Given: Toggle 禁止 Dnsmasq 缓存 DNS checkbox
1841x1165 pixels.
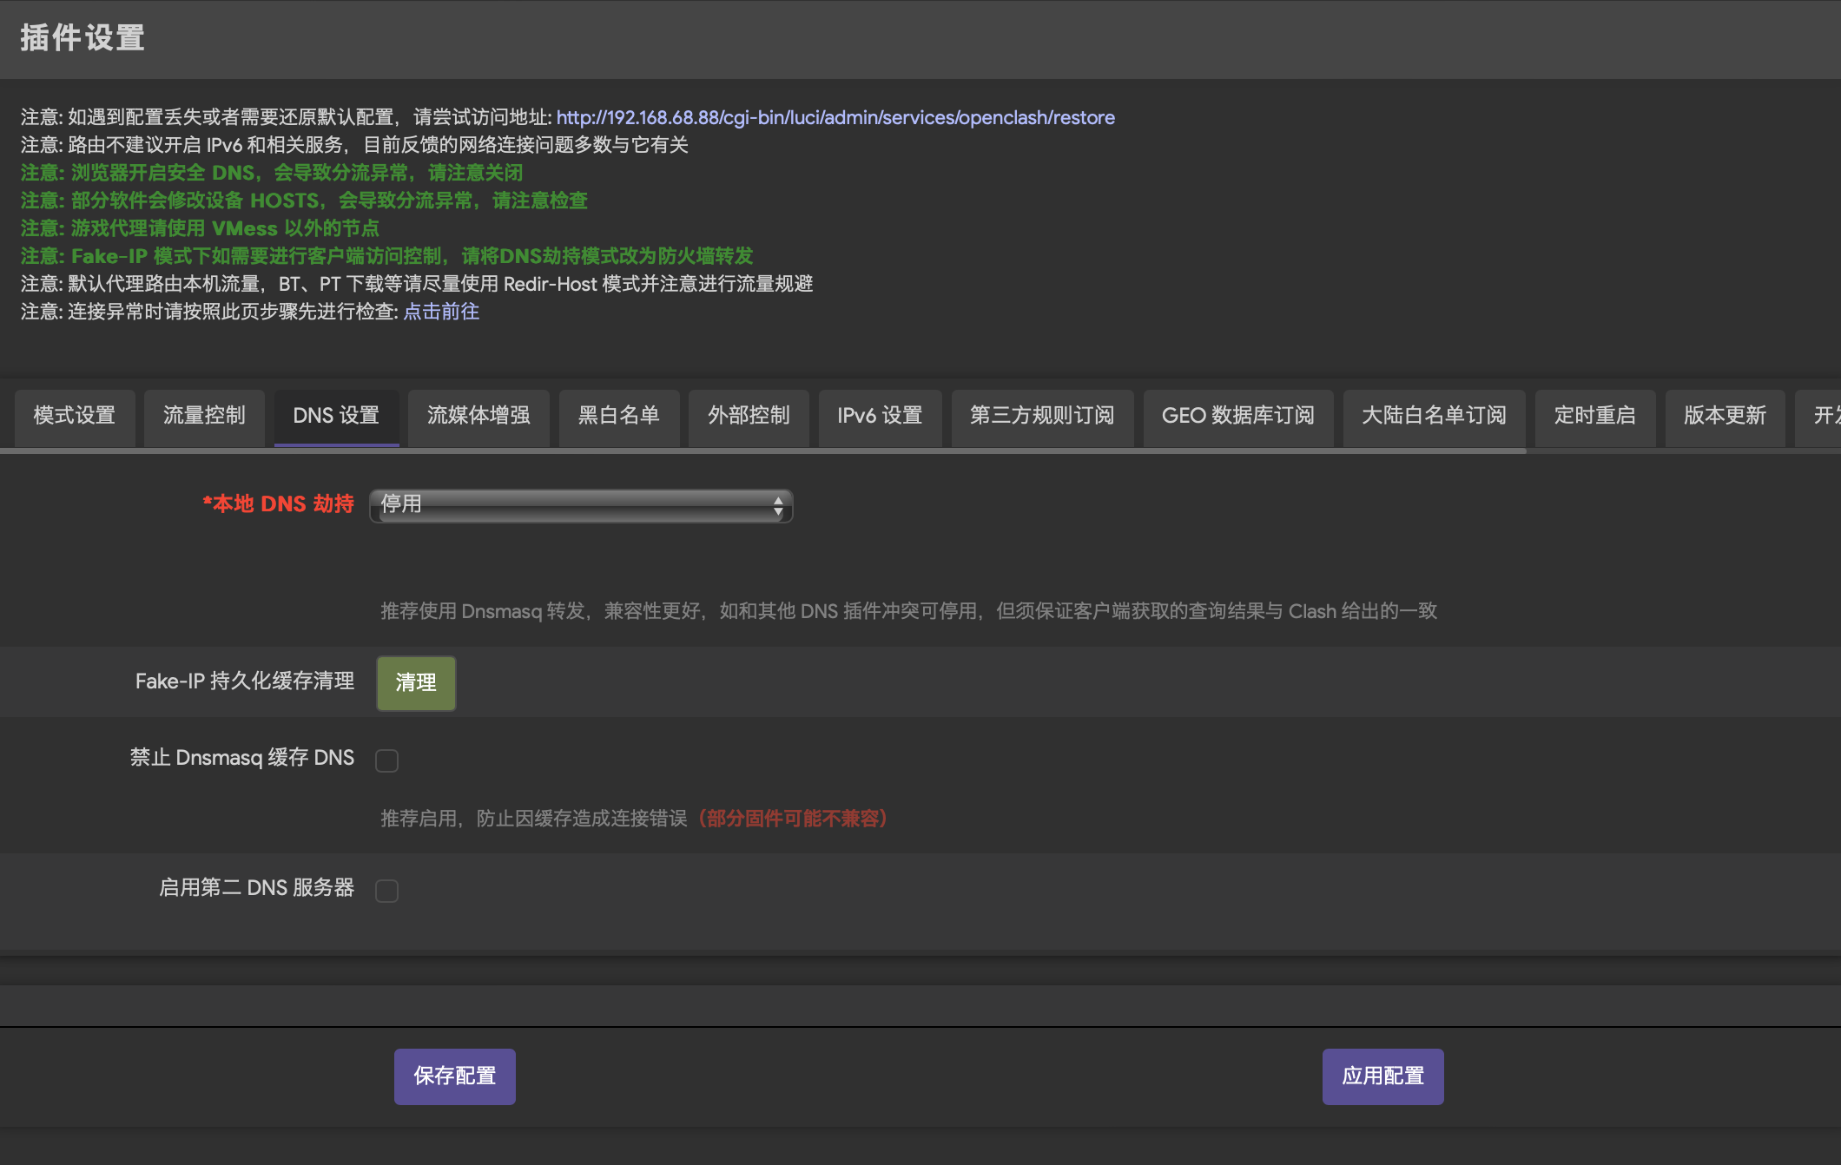Looking at the screenshot, I should pyautogui.click(x=386, y=760).
